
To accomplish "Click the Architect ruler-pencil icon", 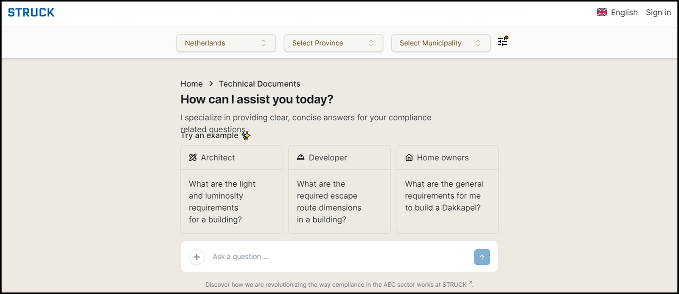I will [x=193, y=157].
